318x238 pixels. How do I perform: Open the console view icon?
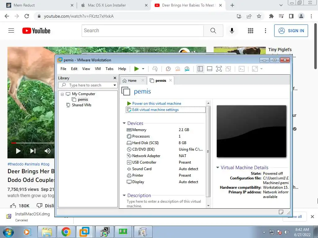[x=241, y=69]
